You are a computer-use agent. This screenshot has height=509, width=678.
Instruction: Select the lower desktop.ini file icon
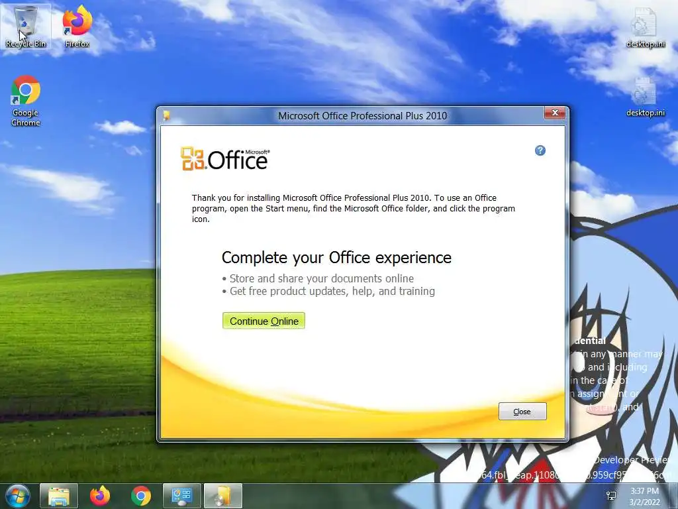click(645, 97)
